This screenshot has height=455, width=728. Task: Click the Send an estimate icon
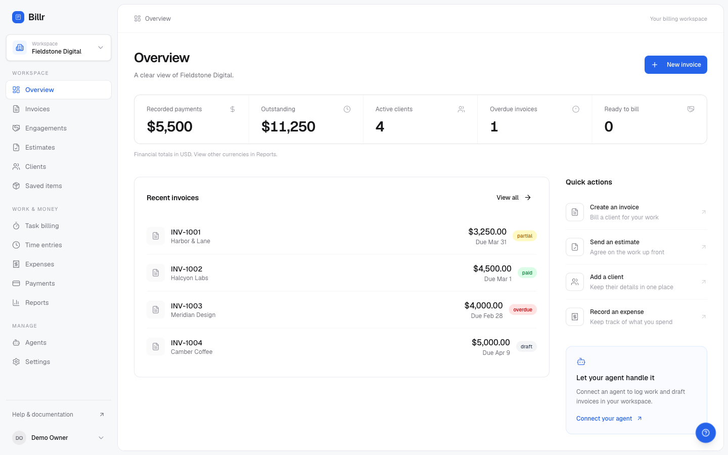[575, 247]
